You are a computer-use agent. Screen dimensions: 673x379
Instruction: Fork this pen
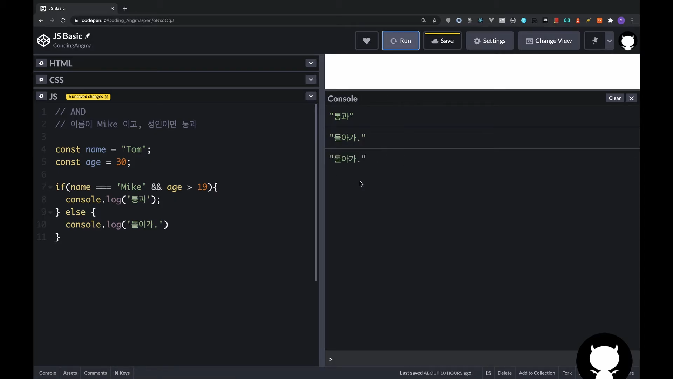click(567, 373)
